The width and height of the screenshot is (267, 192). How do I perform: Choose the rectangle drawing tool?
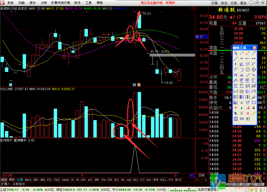pos(254,102)
